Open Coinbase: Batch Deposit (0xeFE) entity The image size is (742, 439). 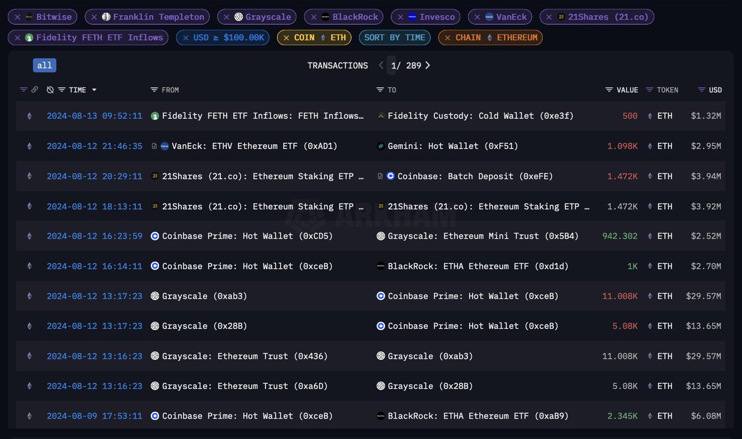click(x=475, y=176)
